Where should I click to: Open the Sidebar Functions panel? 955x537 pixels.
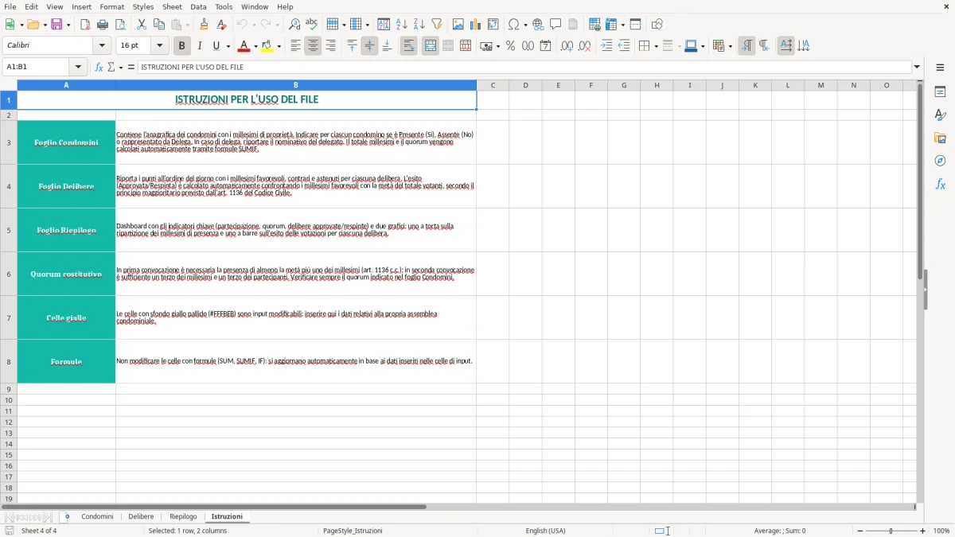(940, 184)
